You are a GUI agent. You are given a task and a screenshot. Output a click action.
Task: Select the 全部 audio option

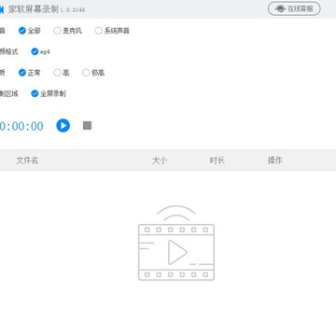(x=30, y=31)
